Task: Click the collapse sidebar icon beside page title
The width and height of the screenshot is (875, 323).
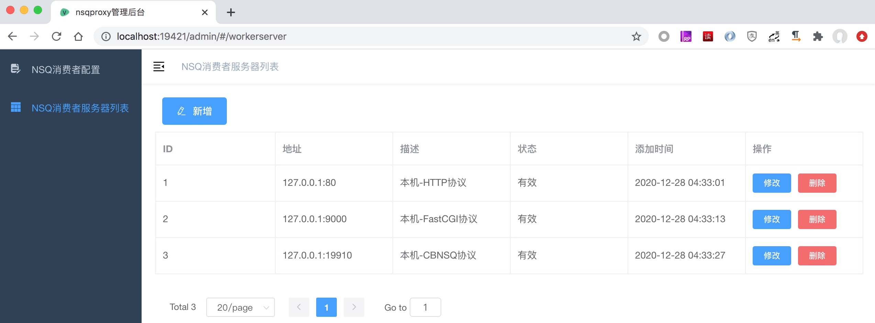Action: pyautogui.click(x=159, y=67)
